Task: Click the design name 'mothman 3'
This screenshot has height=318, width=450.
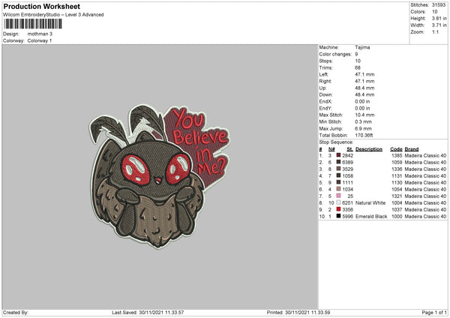Action: click(40, 34)
